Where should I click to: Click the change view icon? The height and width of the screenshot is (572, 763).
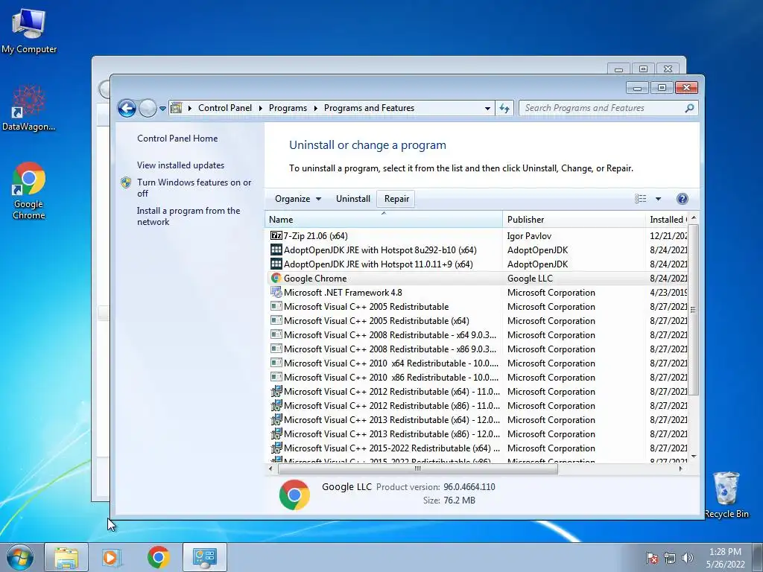pyautogui.click(x=641, y=198)
